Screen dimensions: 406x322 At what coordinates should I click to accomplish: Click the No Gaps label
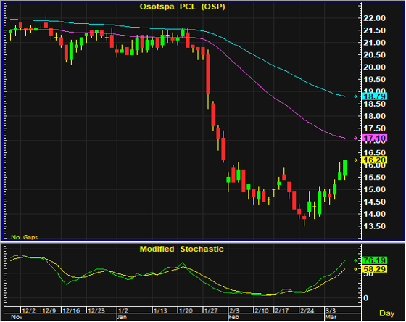point(25,237)
